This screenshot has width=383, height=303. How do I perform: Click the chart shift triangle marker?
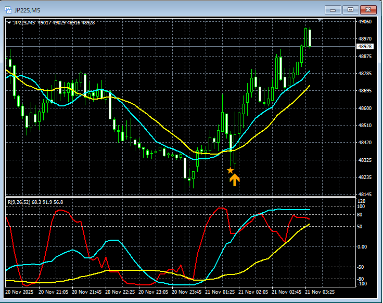click(320, 20)
